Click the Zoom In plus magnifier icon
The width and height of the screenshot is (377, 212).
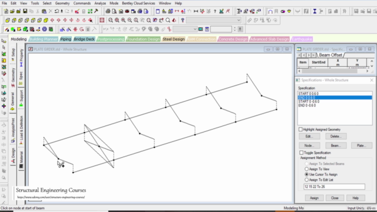[x=123, y=20]
